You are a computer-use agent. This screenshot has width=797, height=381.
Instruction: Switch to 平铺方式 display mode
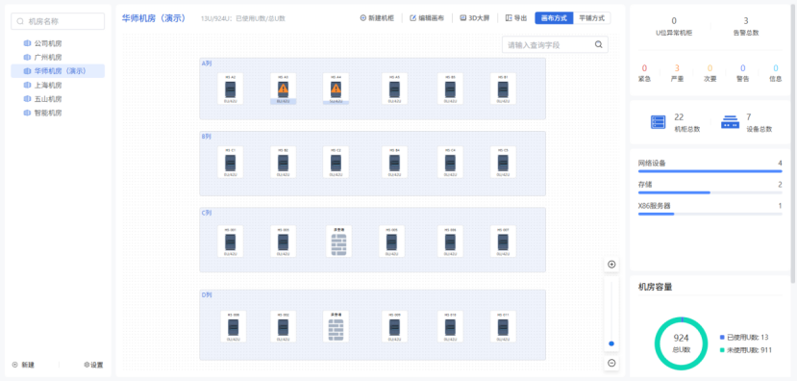(x=591, y=18)
